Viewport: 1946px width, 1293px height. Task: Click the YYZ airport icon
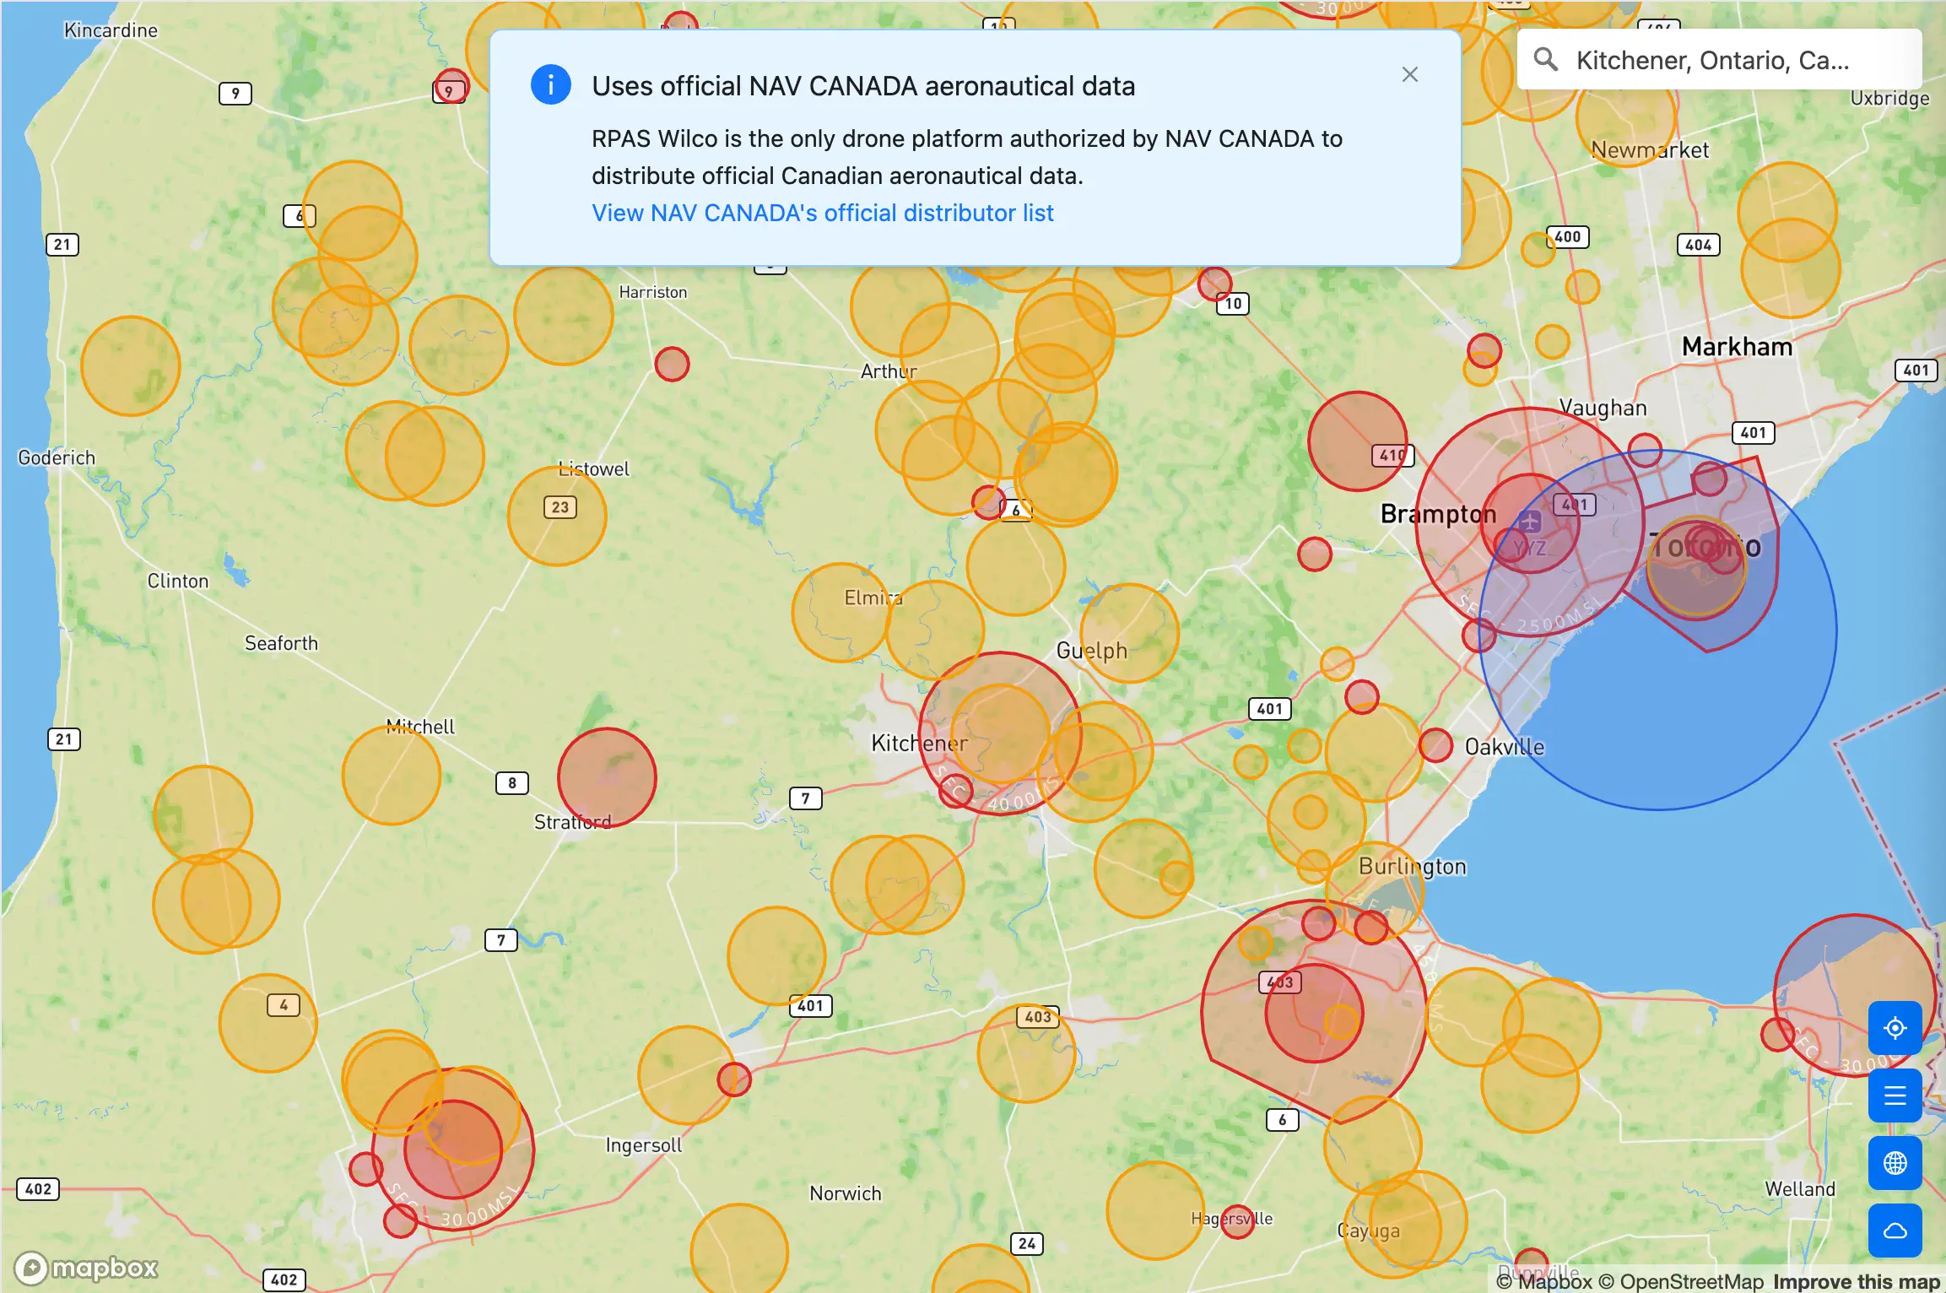tap(1530, 522)
